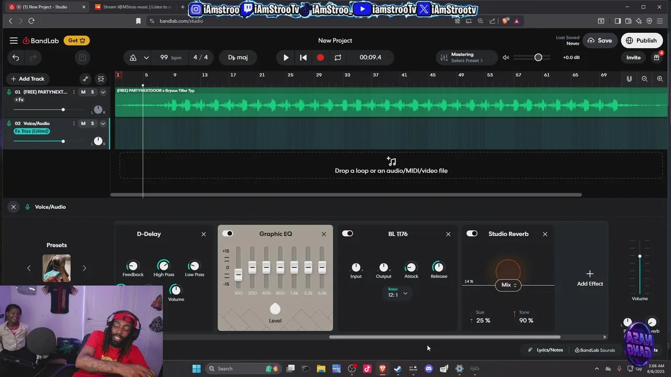Click track 01 pan knob
Image resolution: width=671 pixels, height=377 pixels.
tap(98, 109)
